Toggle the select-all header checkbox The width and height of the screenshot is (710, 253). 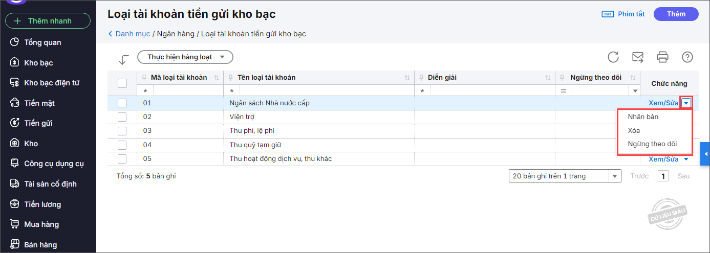[122, 83]
